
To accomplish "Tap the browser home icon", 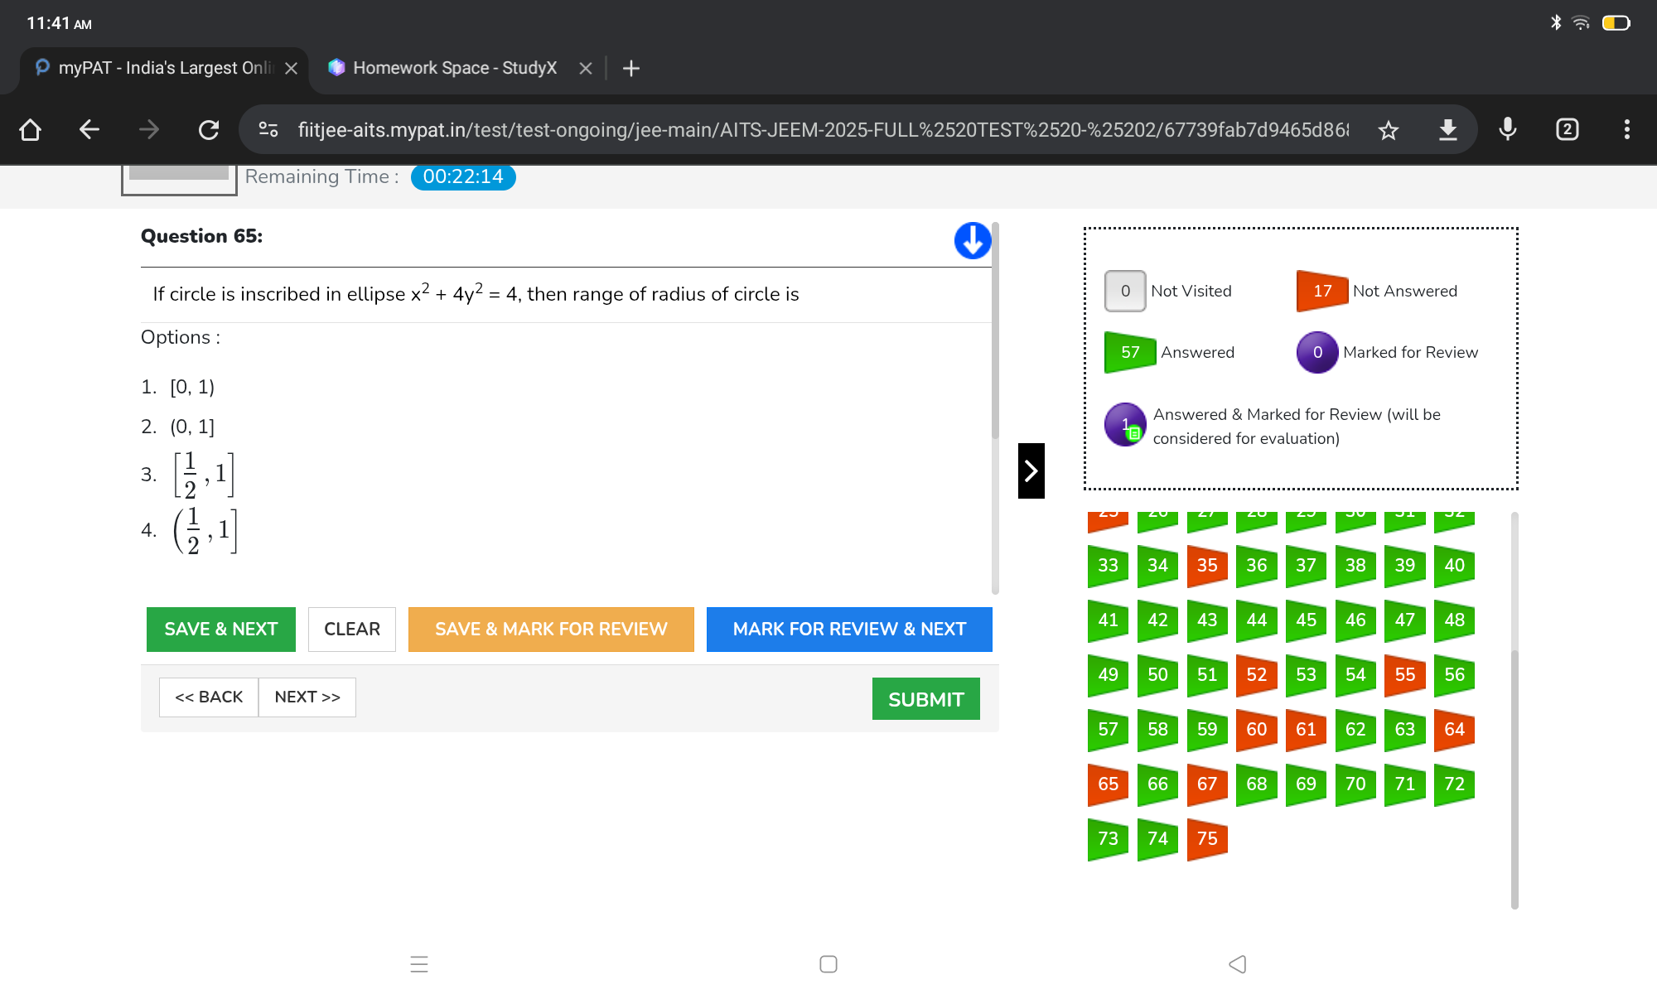I will [x=31, y=129].
